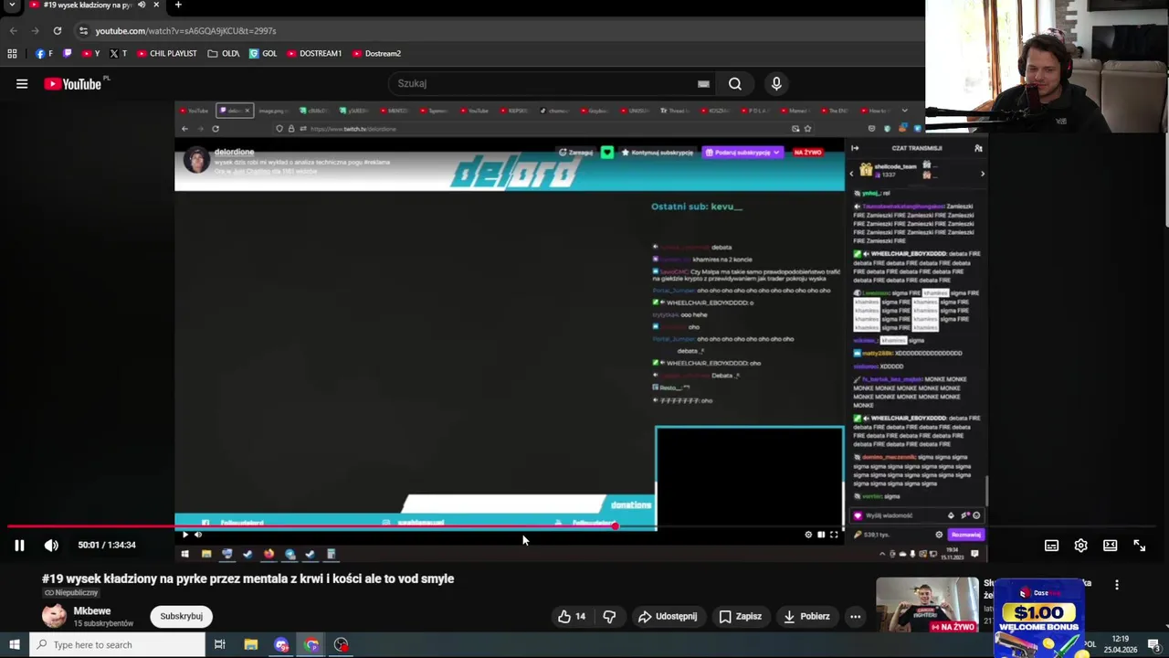Click Podaruj subskrypcję in embedded Twitch

coord(742,153)
